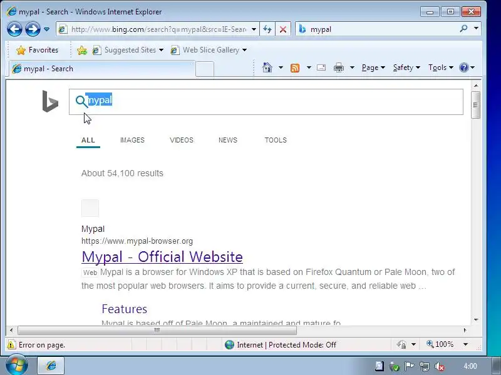501x375 pixels.
Task: Open the Features sublink
Action: click(124, 309)
